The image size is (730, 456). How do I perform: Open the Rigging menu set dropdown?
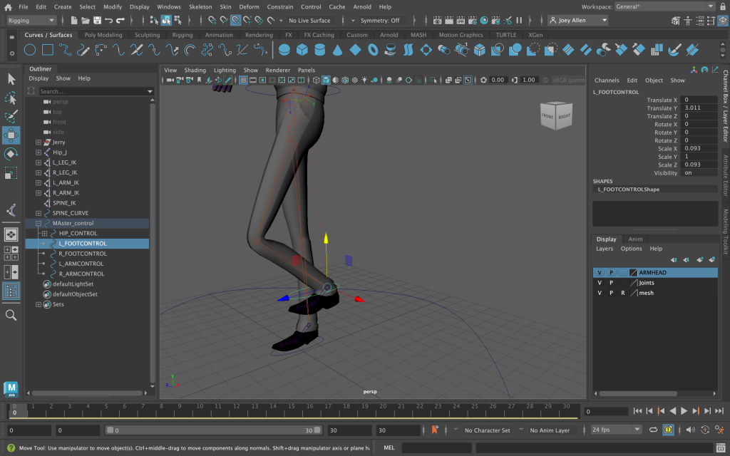[31, 21]
